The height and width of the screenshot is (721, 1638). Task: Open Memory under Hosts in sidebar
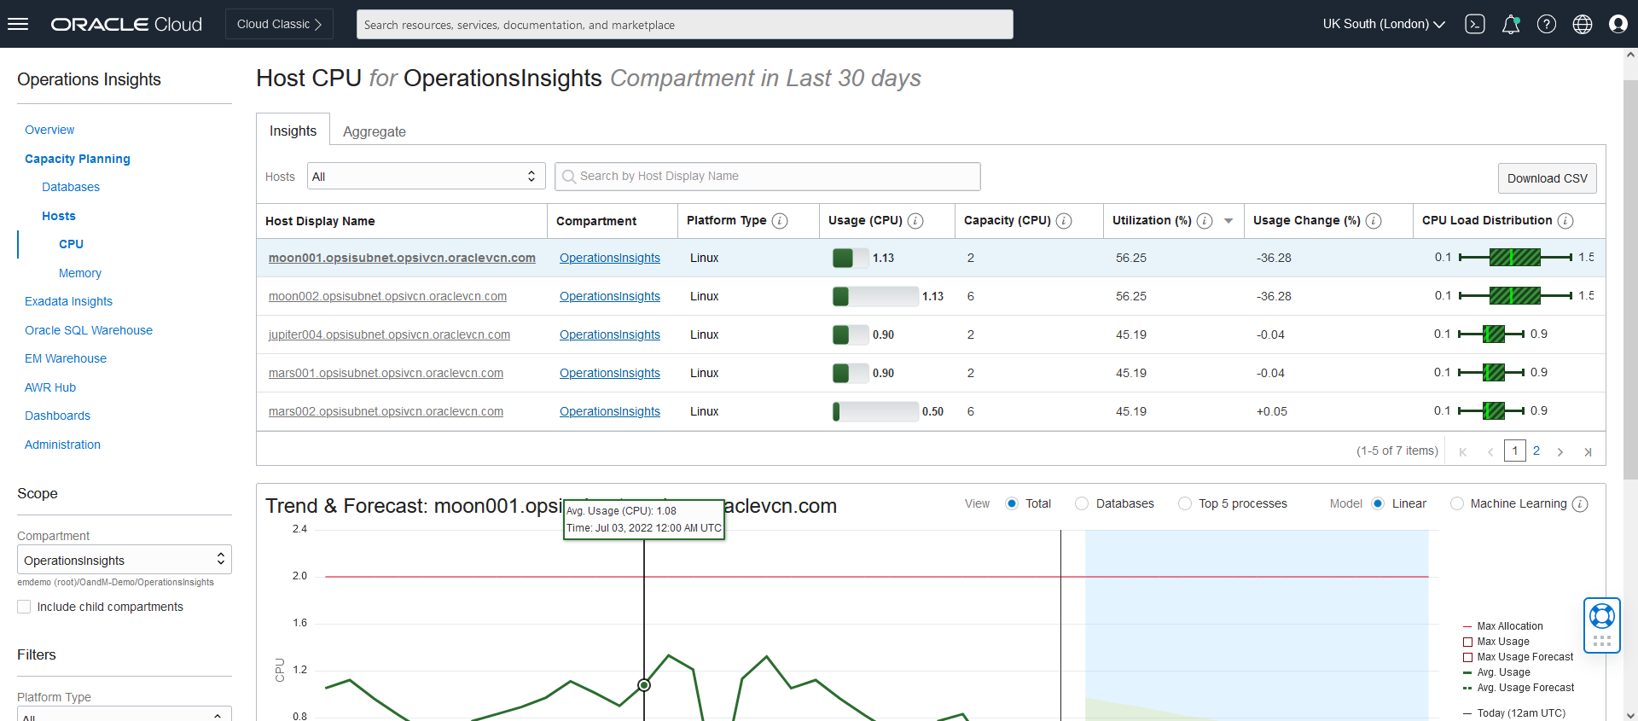pos(80,273)
